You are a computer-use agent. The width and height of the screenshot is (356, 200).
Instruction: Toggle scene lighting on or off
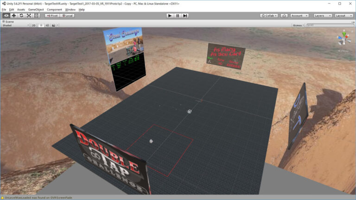point(41,25)
